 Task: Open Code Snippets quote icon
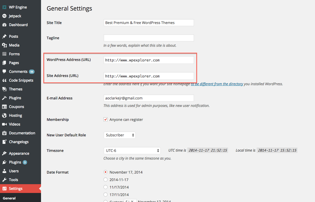click(x=4, y=80)
